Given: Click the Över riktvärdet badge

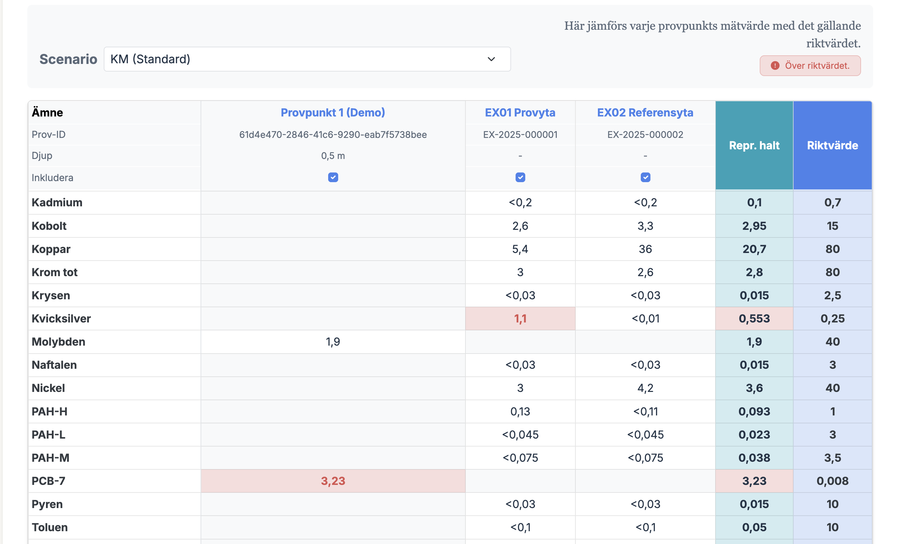Looking at the screenshot, I should point(810,66).
